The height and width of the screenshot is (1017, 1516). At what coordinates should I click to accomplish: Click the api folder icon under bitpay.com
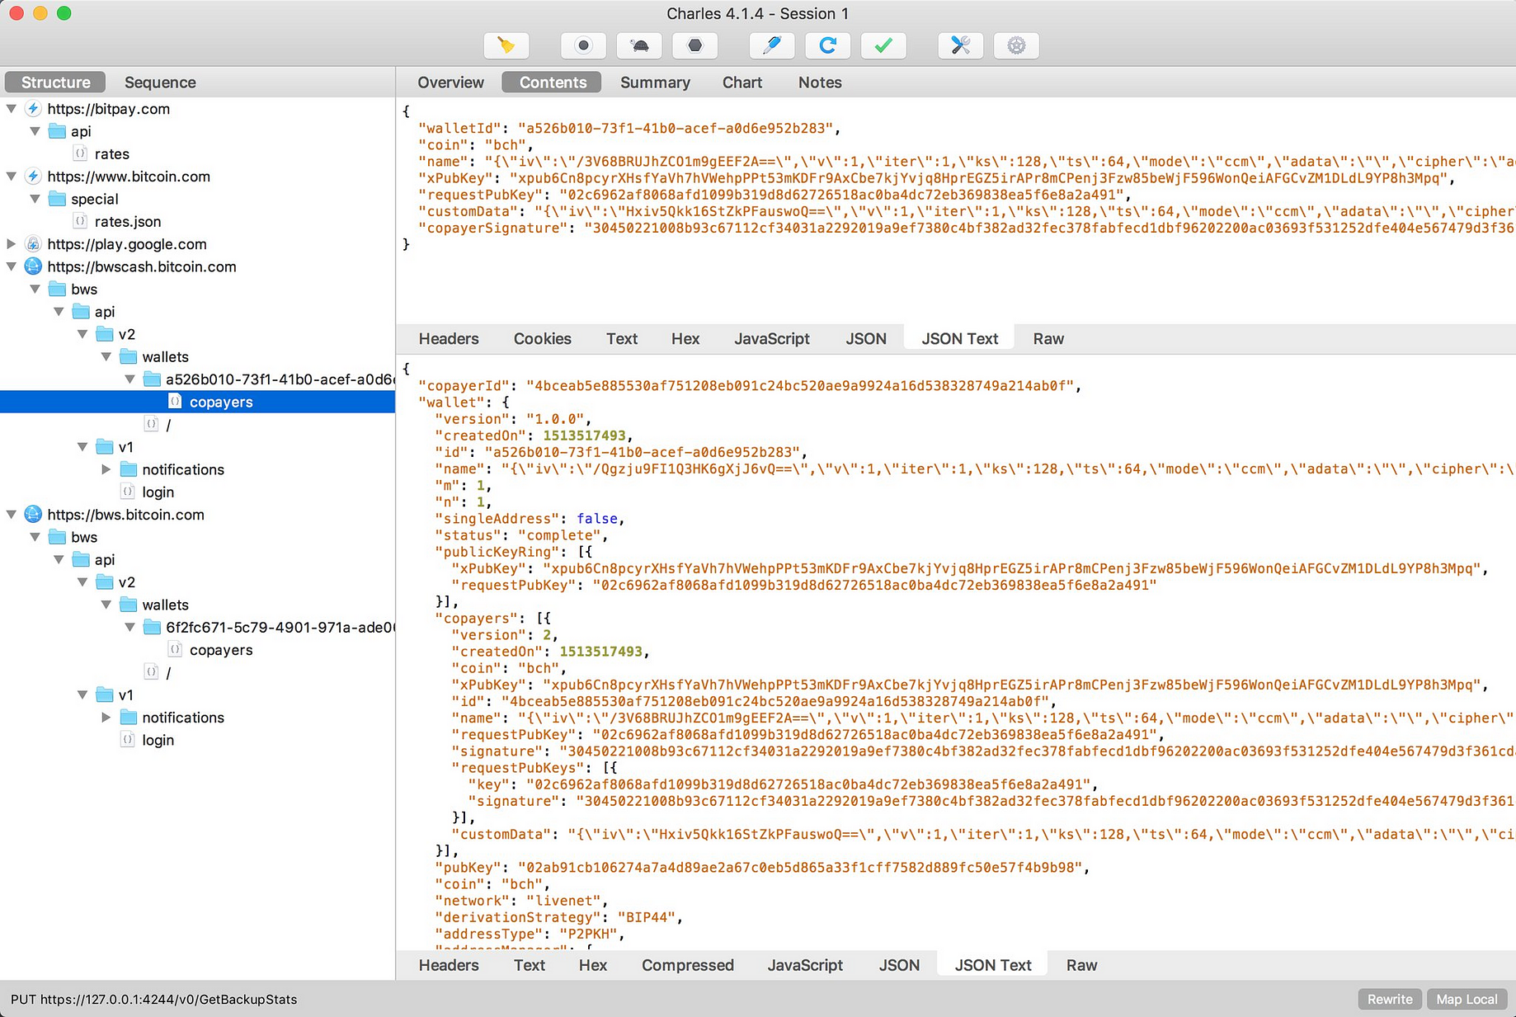tap(57, 131)
